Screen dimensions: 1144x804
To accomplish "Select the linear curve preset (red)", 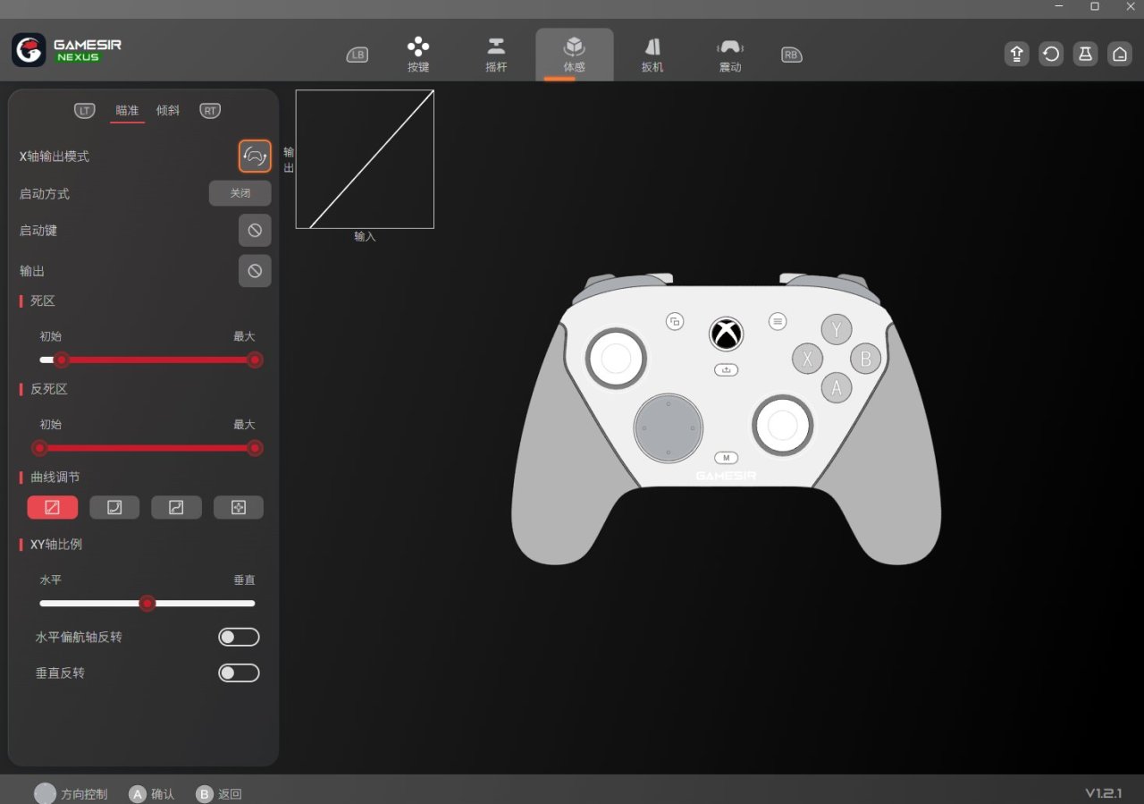I will [x=53, y=507].
